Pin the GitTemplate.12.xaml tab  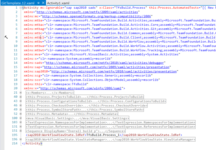tap(38, 3)
